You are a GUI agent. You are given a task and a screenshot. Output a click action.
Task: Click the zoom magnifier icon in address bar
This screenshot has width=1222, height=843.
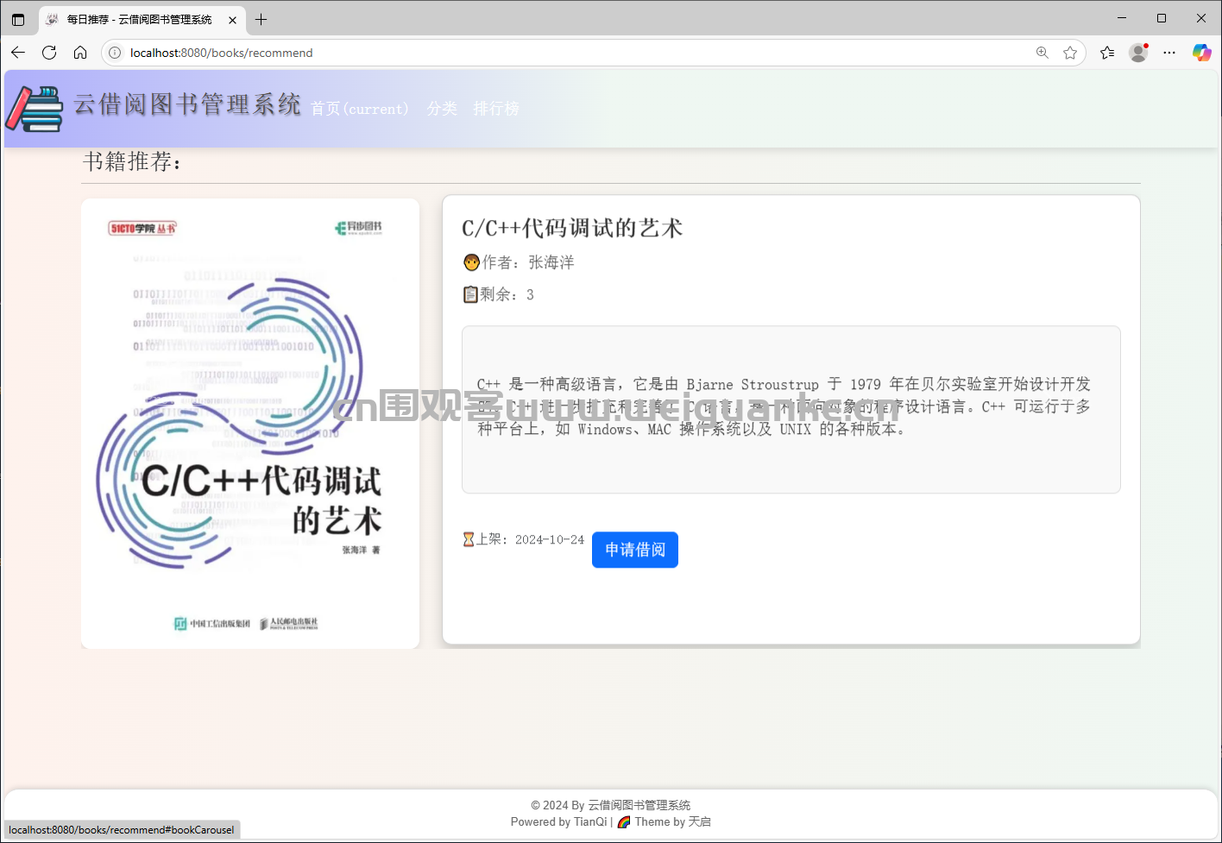[x=1042, y=53]
